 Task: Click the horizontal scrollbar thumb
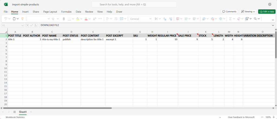tap(57, 108)
